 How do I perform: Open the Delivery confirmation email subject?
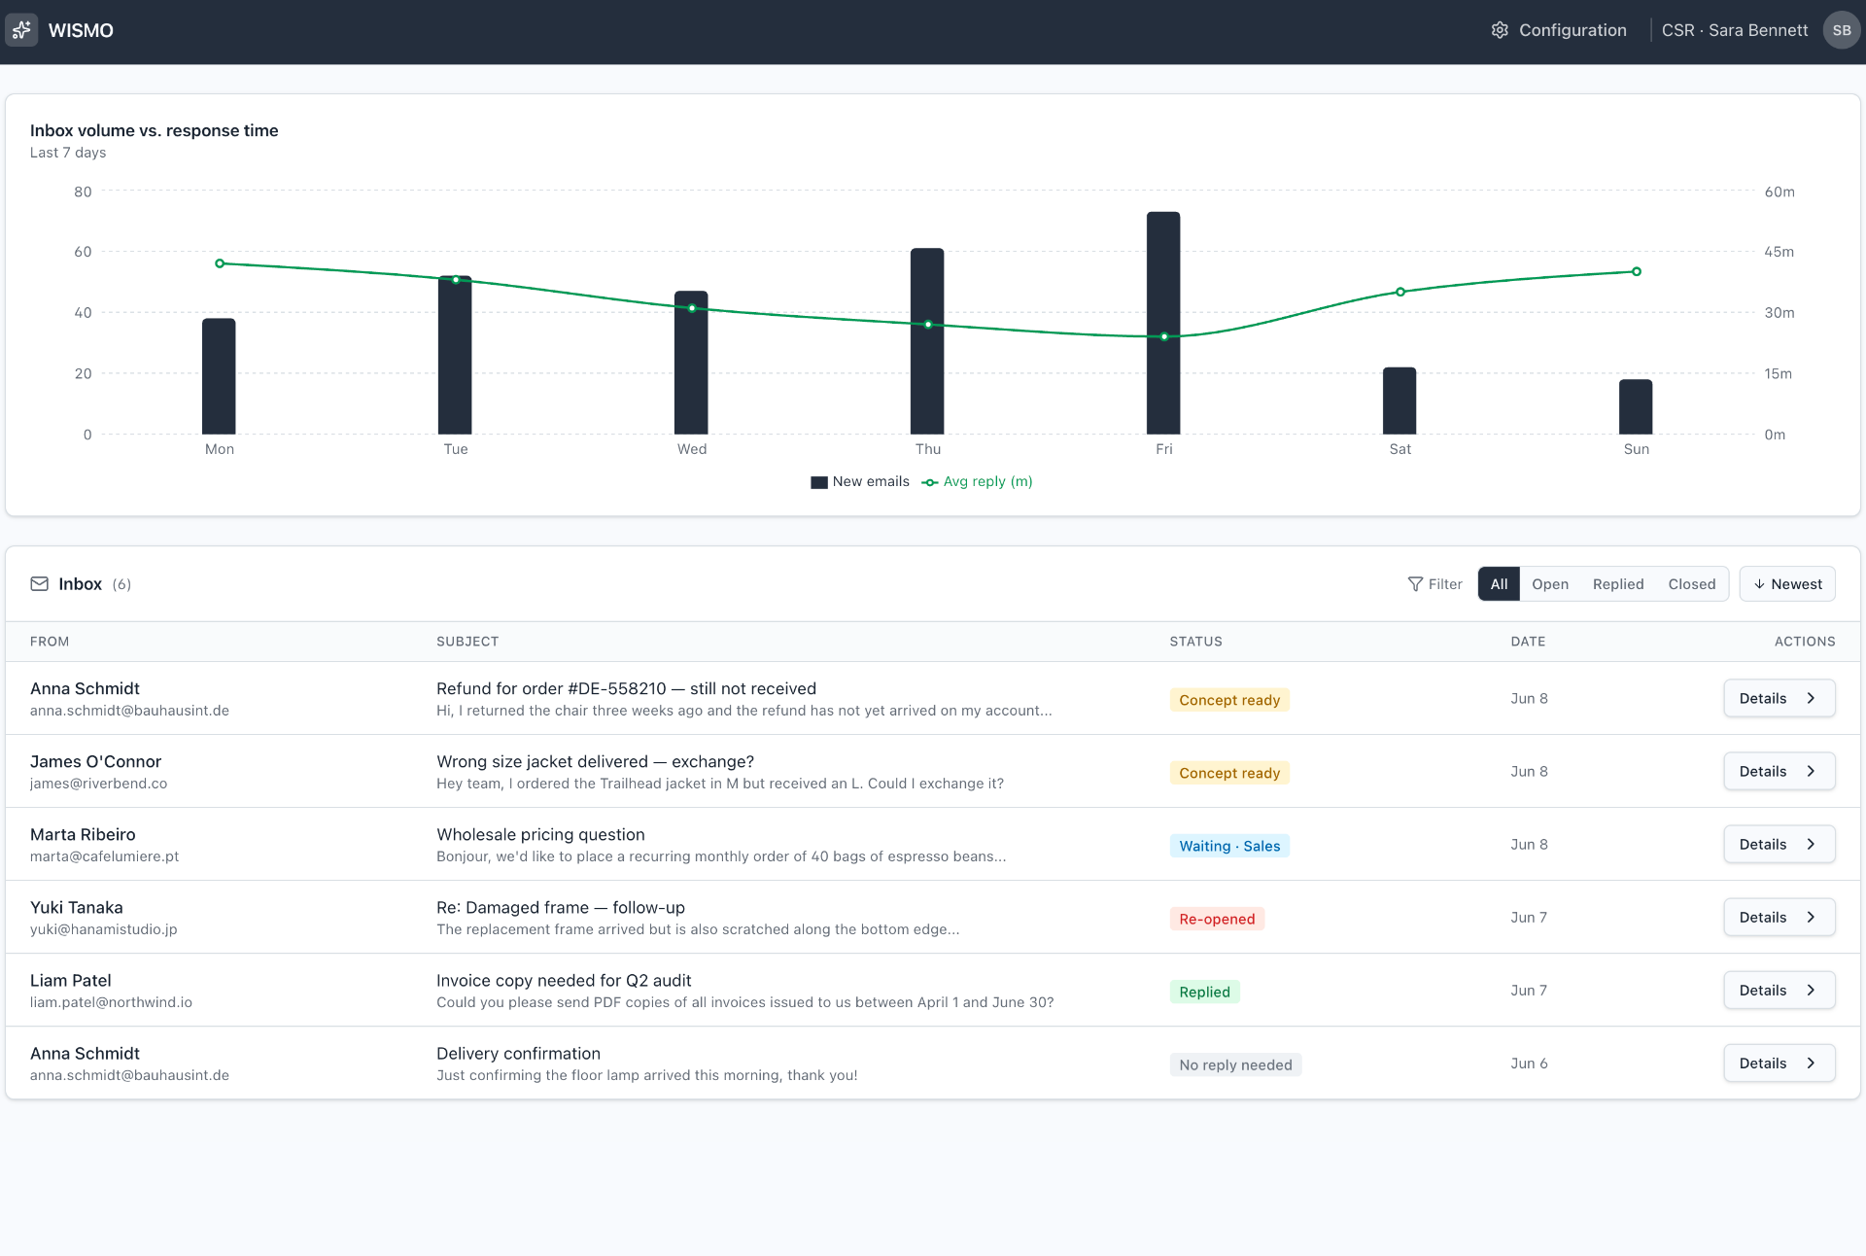518,1054
